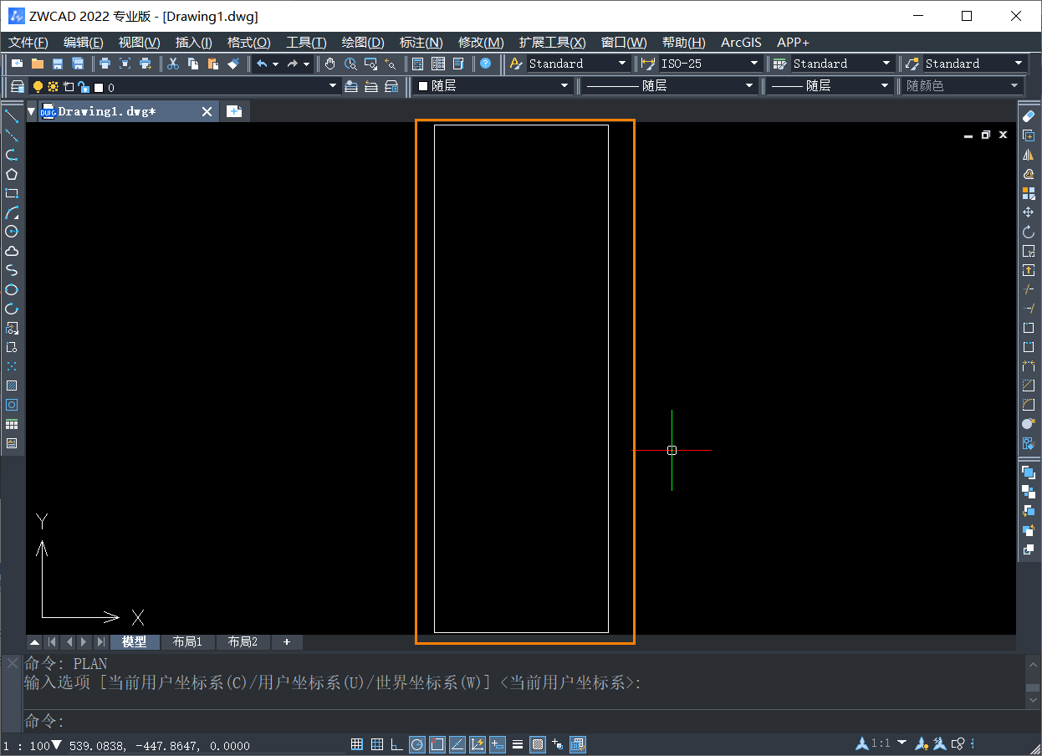1042x756 pixels.
Task: Switch to the 布局1 layout tab
Action: point(188,642)
